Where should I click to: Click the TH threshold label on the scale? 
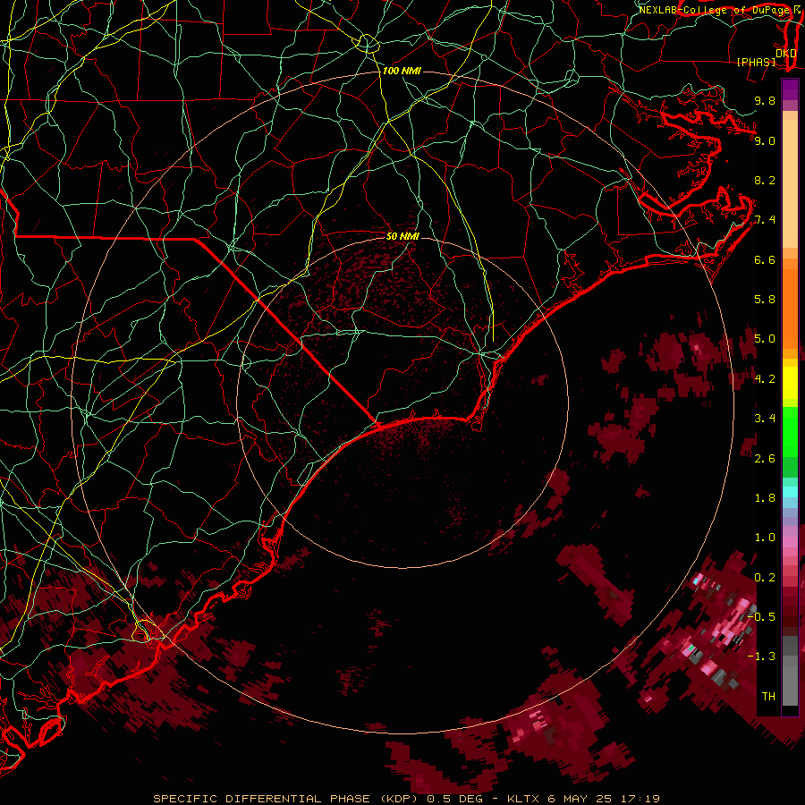tap(768, 697)
